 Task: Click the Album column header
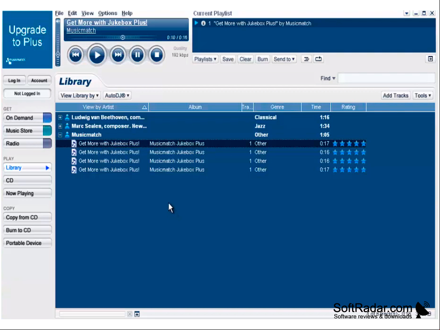click(x=195, y=107)
